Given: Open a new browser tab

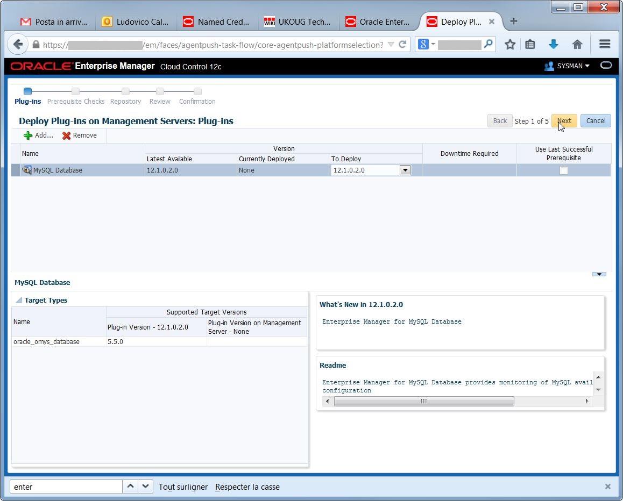Looking at the screenshot, I should coord(513,21).
